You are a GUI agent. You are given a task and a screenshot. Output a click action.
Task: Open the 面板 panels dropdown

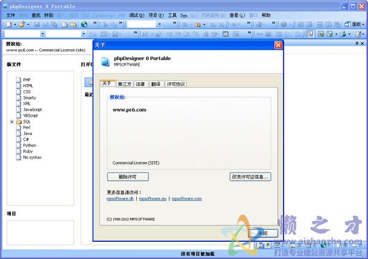363,25
